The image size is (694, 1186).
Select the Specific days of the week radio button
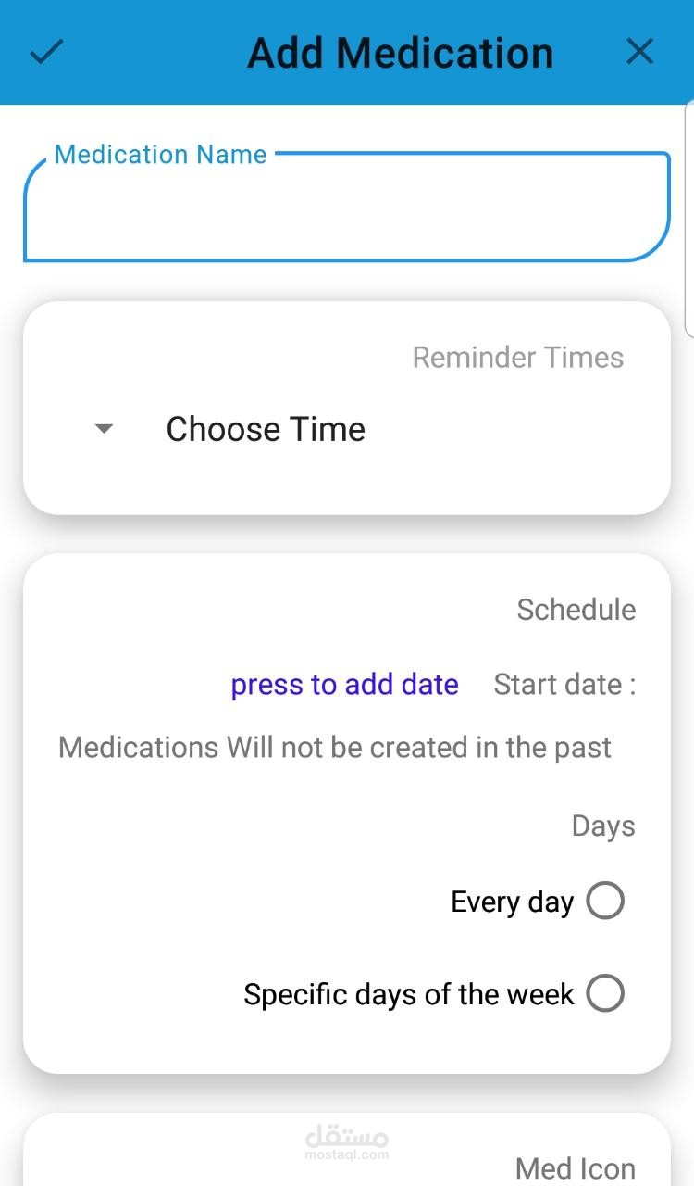605,993
